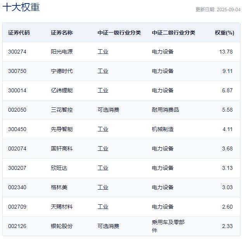Click the 乘用车及零部件 industry cell
This screenshot has width=242, height=240.
(x=168, y=226)
